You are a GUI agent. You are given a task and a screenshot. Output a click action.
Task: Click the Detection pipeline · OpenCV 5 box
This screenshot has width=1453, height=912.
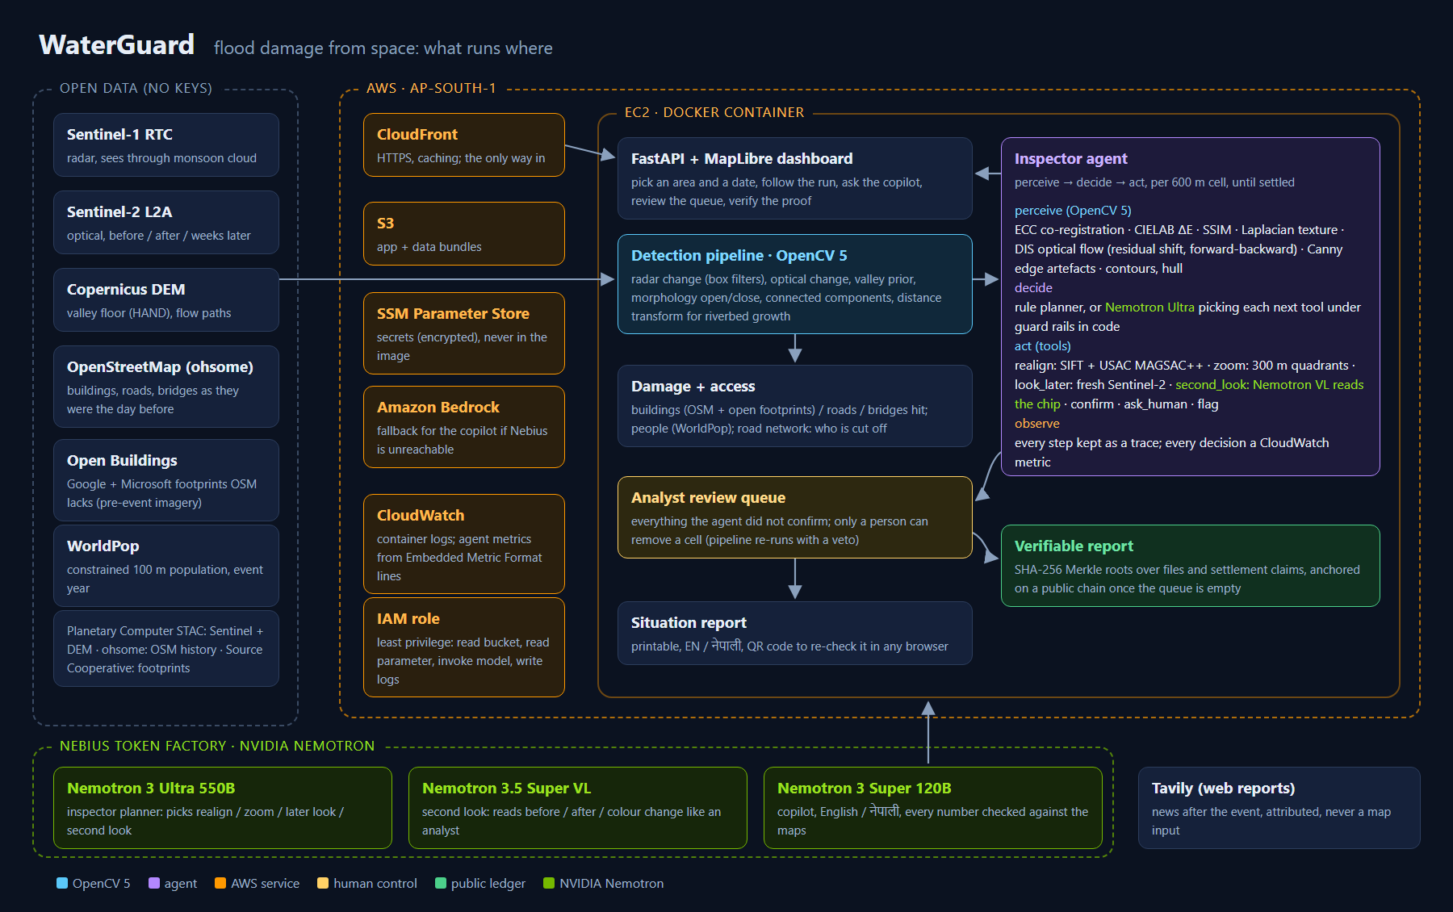[795, 284]
